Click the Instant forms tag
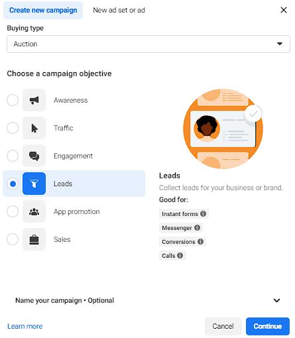The width and height of the screenshot is (295, 338). (x=184, y=213)
